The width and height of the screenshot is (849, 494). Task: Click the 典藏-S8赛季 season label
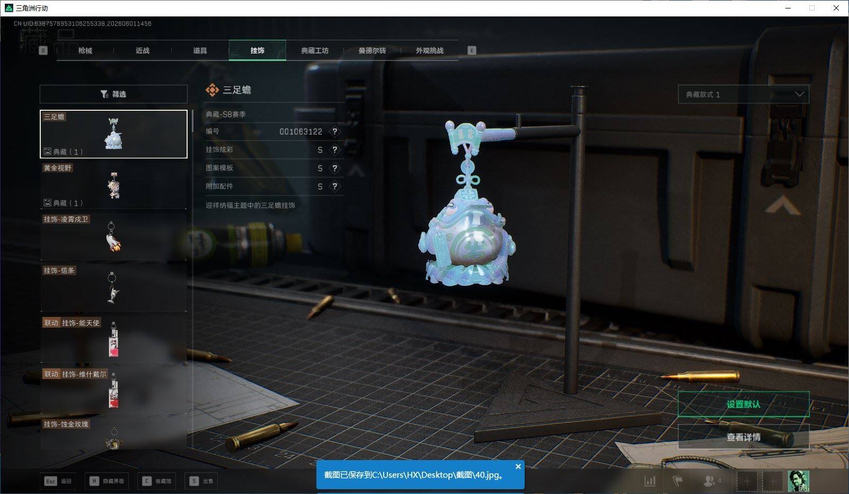tap(226, 114)
